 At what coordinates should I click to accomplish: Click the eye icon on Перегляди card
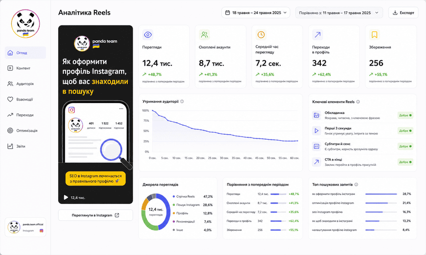click(x=148, y=34)
